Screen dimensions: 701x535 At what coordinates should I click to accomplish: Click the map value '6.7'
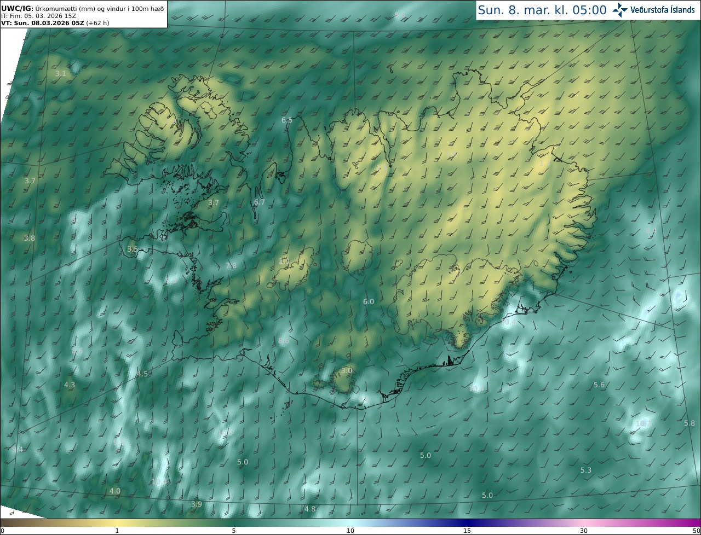click(x=260, y=202)
